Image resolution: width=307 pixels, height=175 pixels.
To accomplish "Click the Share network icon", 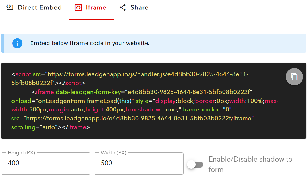I will pos(123,7).
